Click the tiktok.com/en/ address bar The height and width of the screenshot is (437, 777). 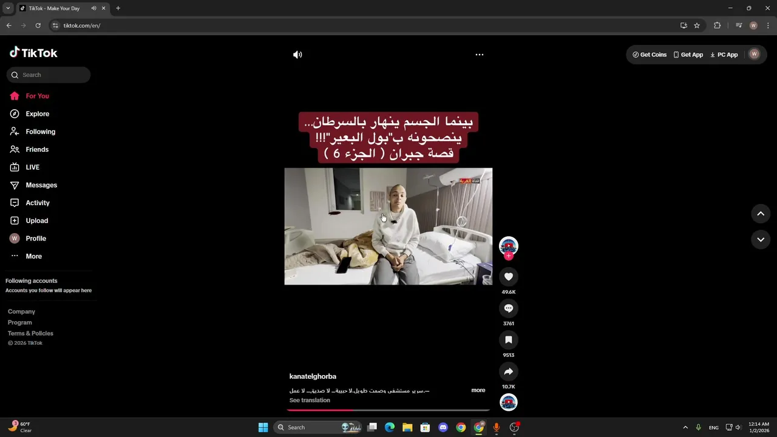[x=364, y=25]
